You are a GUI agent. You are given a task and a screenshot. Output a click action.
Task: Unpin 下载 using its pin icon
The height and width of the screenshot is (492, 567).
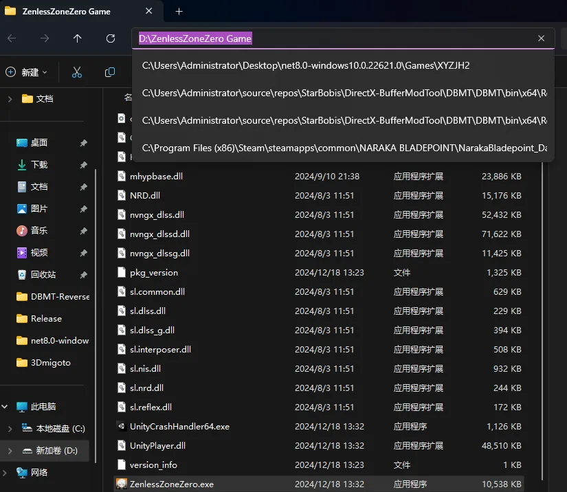84,165
